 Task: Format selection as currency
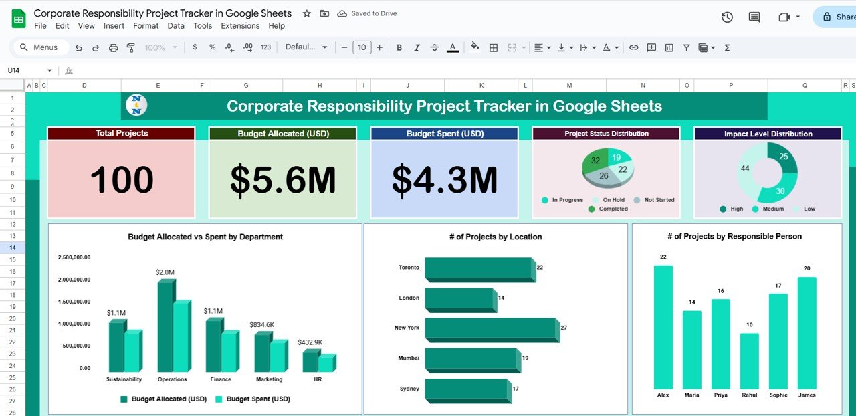point(194,47)
